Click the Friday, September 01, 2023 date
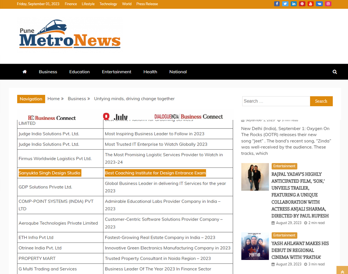348x274 pixels. coord(38,4)
